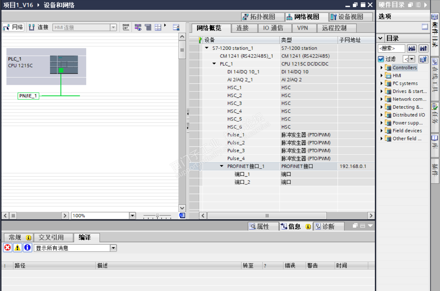
Task: Open the zoom level 100% dropdown
Action: click(132, 216)
